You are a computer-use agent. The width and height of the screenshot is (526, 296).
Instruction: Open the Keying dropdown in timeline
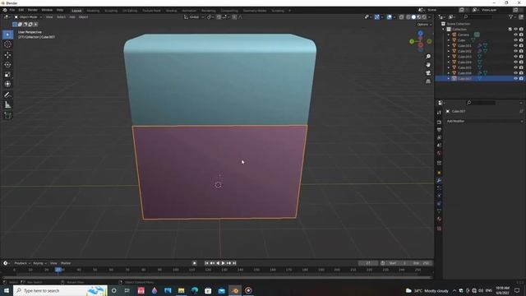(39, 263)
